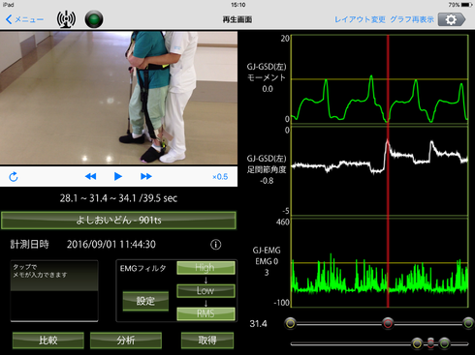The height and width of the screenshot is (355, 475).
Task: Change the ×0.5 playback speed
Action: [220, 177]
